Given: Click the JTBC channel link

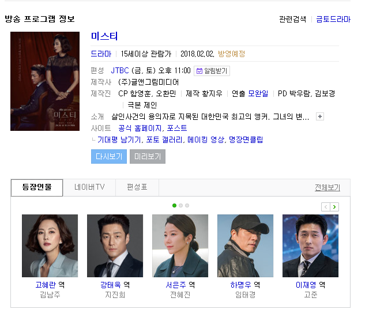Looking at the screenshot, I should (120, 70).
